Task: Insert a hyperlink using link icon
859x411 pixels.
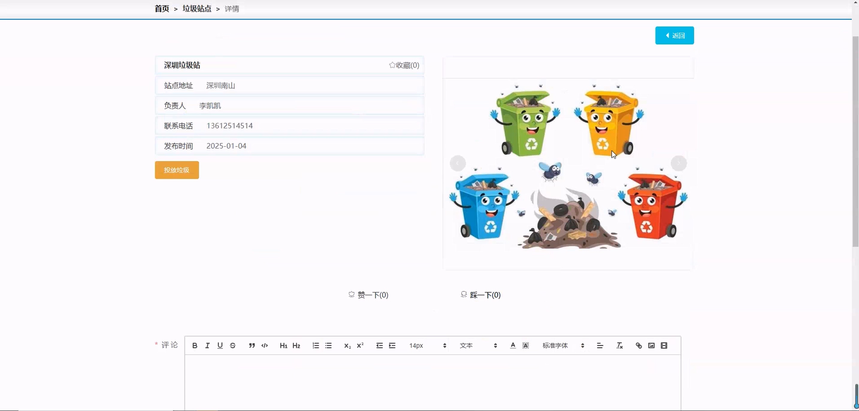Action: [x=639, y=345]
